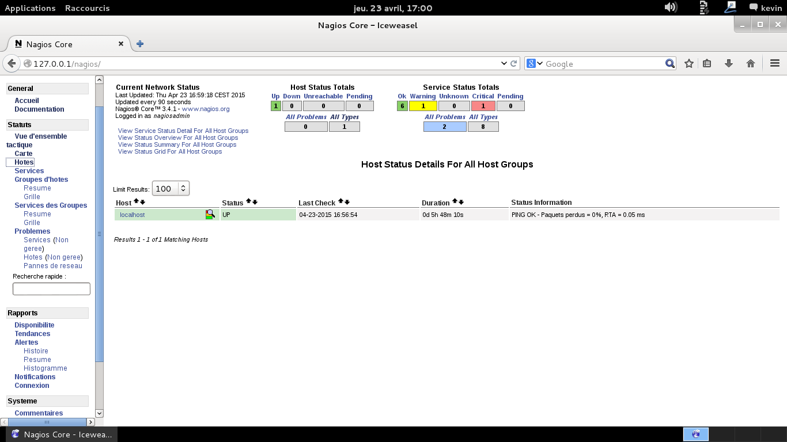Click the red Critical service count
This screenshot has width=787, height=442.
(x=483, y=106)
